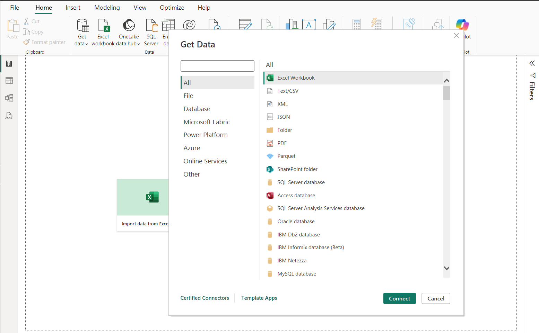The image size is (539, 333).
Task: Select SharePoint folder connector
Action: pos(353,169)
